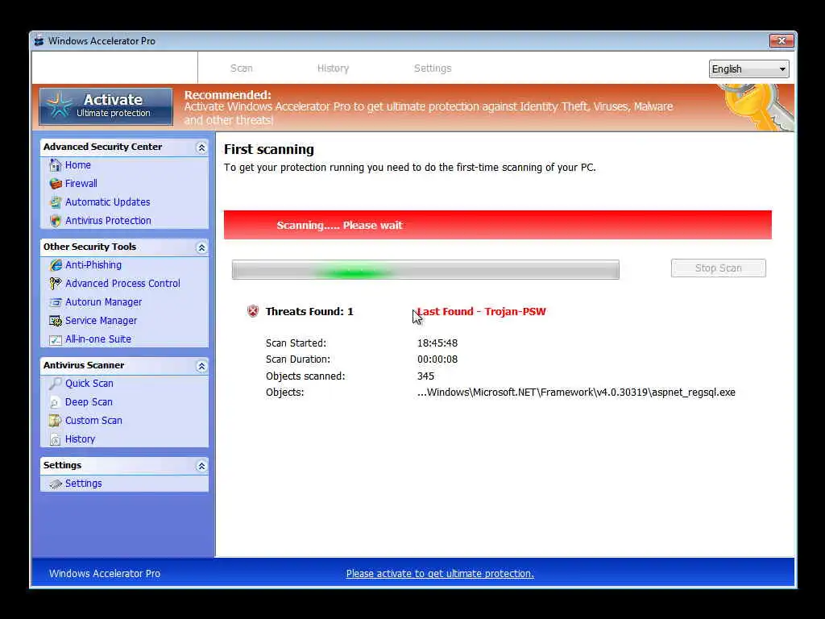Click the History clock icon in sidebar
The image size is (825, 619).
(x=56, y=439)
